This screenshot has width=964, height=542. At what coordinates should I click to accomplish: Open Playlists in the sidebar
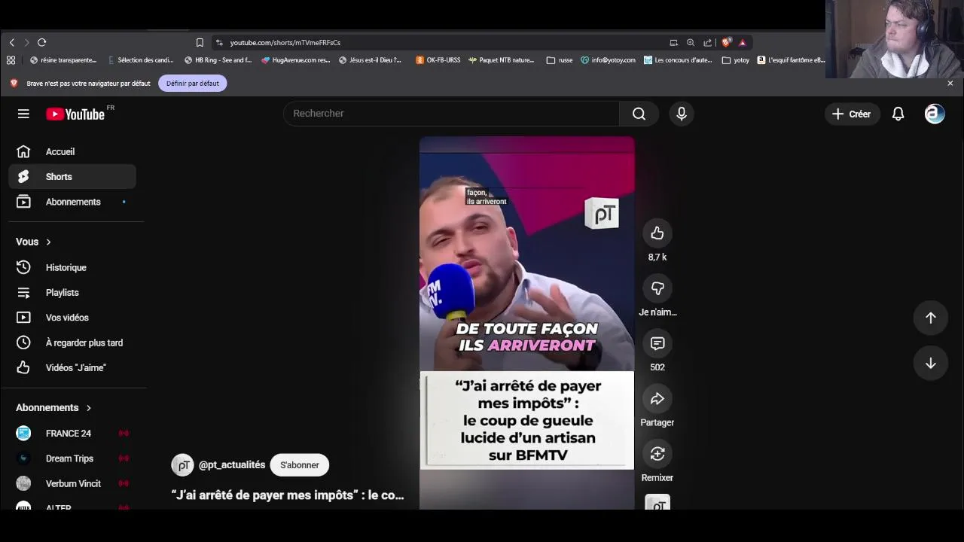coord(72,292)
